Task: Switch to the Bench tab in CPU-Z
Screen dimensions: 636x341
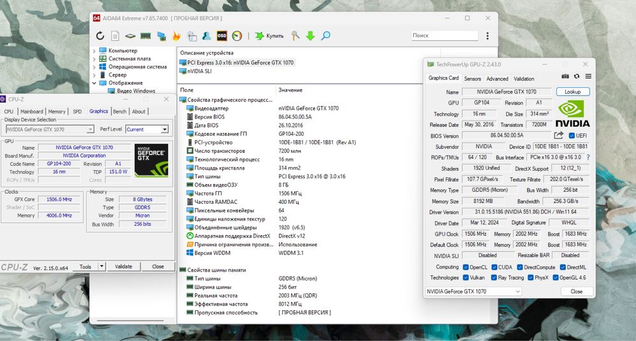Action: coord(120,112)
